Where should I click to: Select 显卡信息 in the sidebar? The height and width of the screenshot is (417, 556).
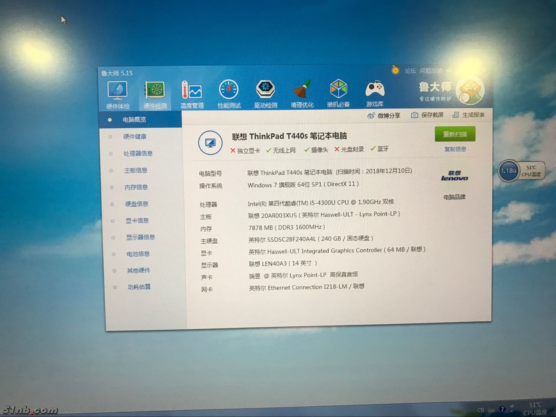[137, 221]
